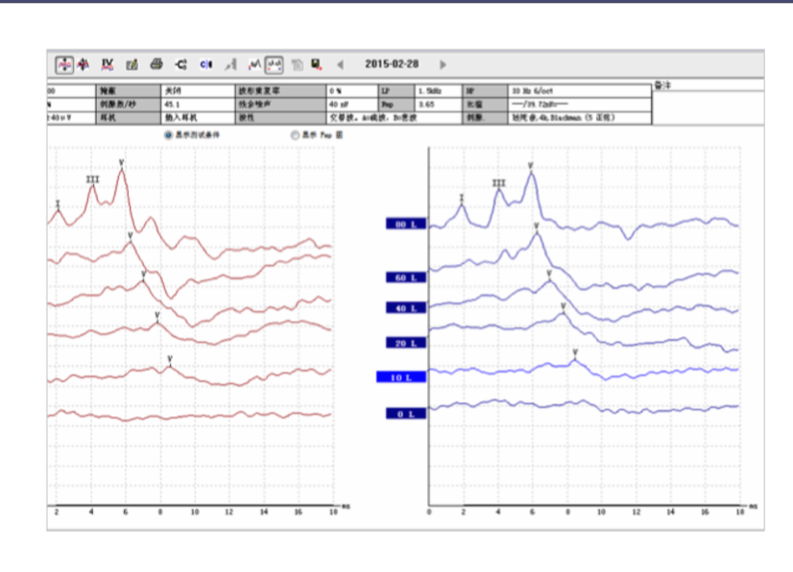This screenshot has height=572, width=793.
Task: Toggle the dual-waveform view icon
Action: [275, 64]
